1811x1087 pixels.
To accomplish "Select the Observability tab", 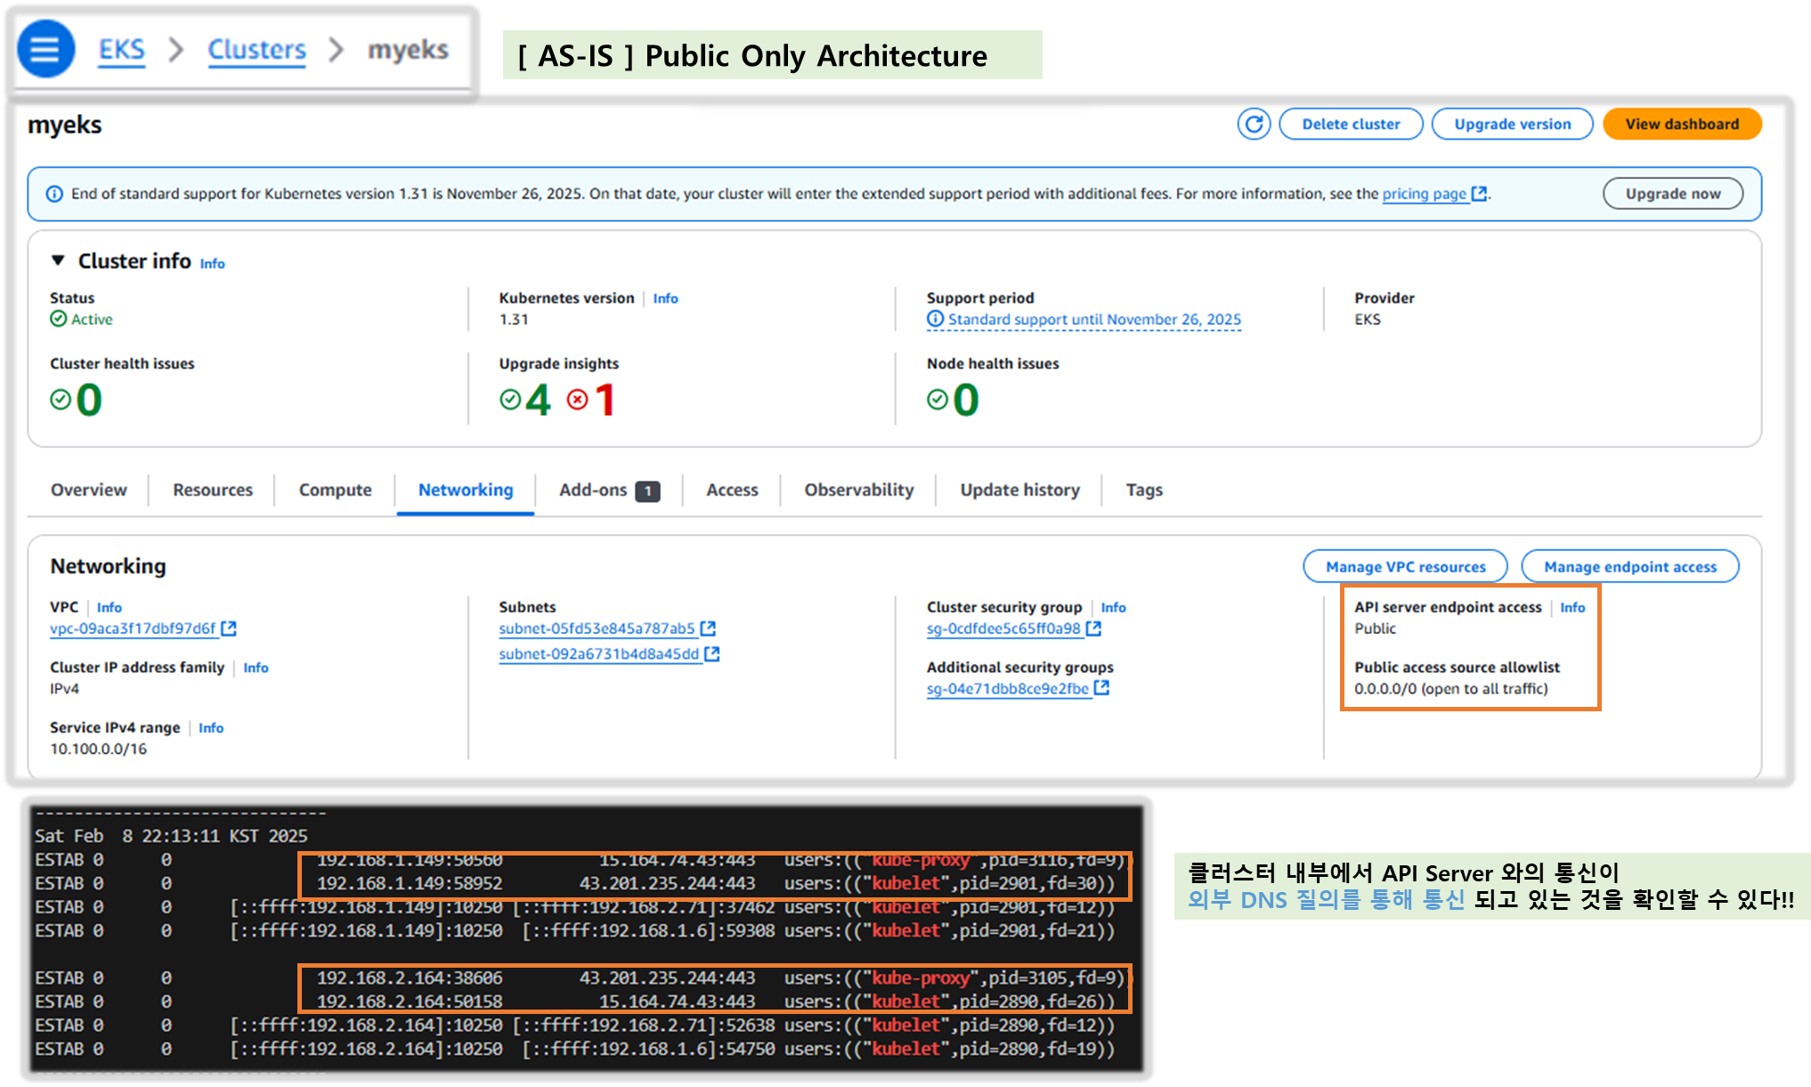I will click(x=858, y=490).
